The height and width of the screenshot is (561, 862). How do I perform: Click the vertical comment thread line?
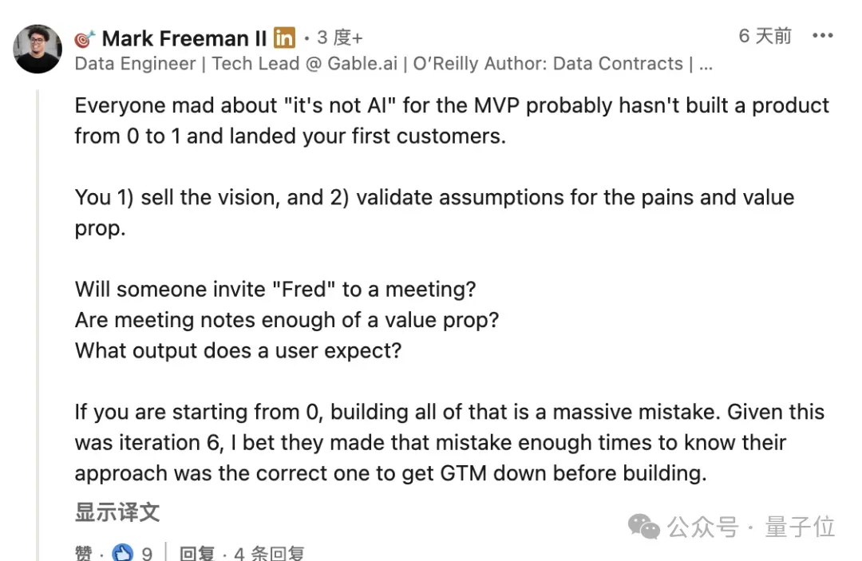click(x=38, y=319)
